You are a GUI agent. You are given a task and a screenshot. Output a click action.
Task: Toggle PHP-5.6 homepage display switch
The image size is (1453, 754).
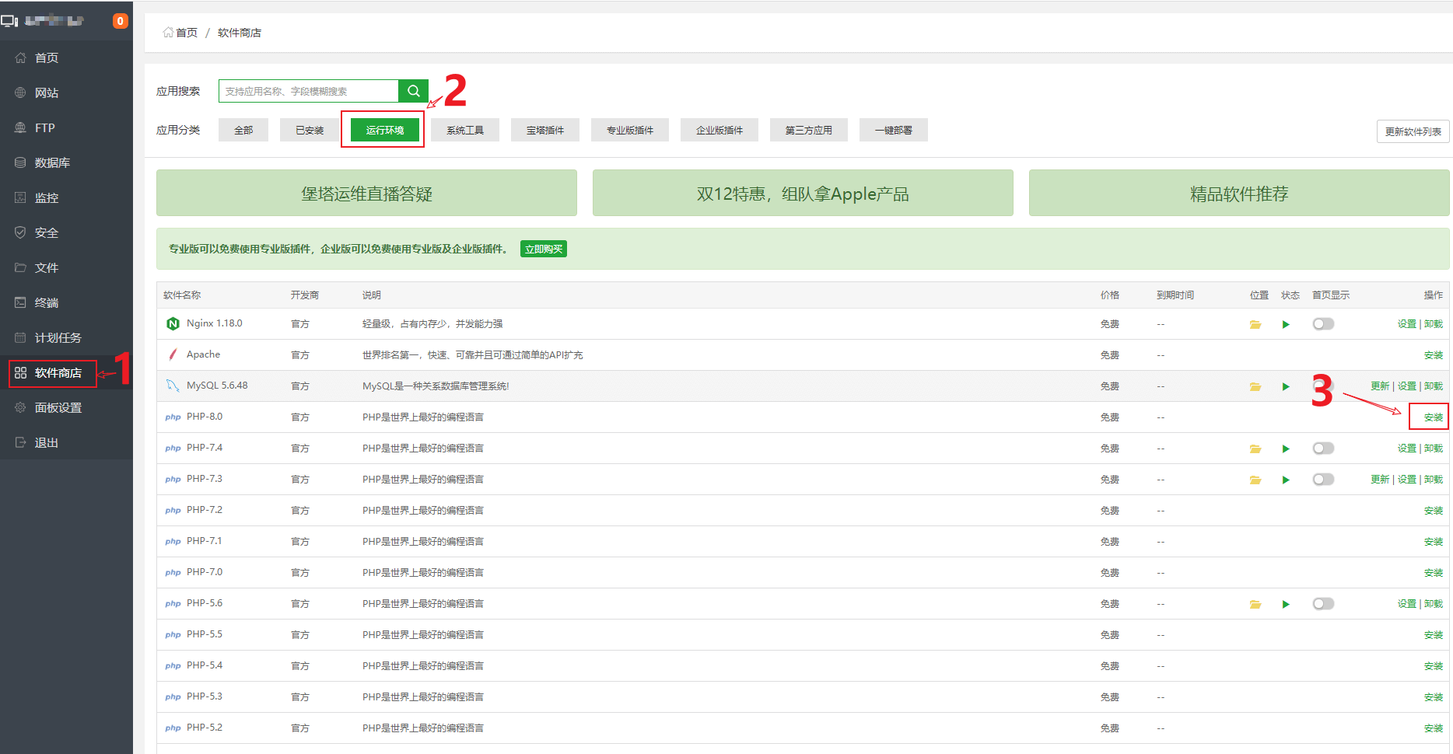[1323, 604]
